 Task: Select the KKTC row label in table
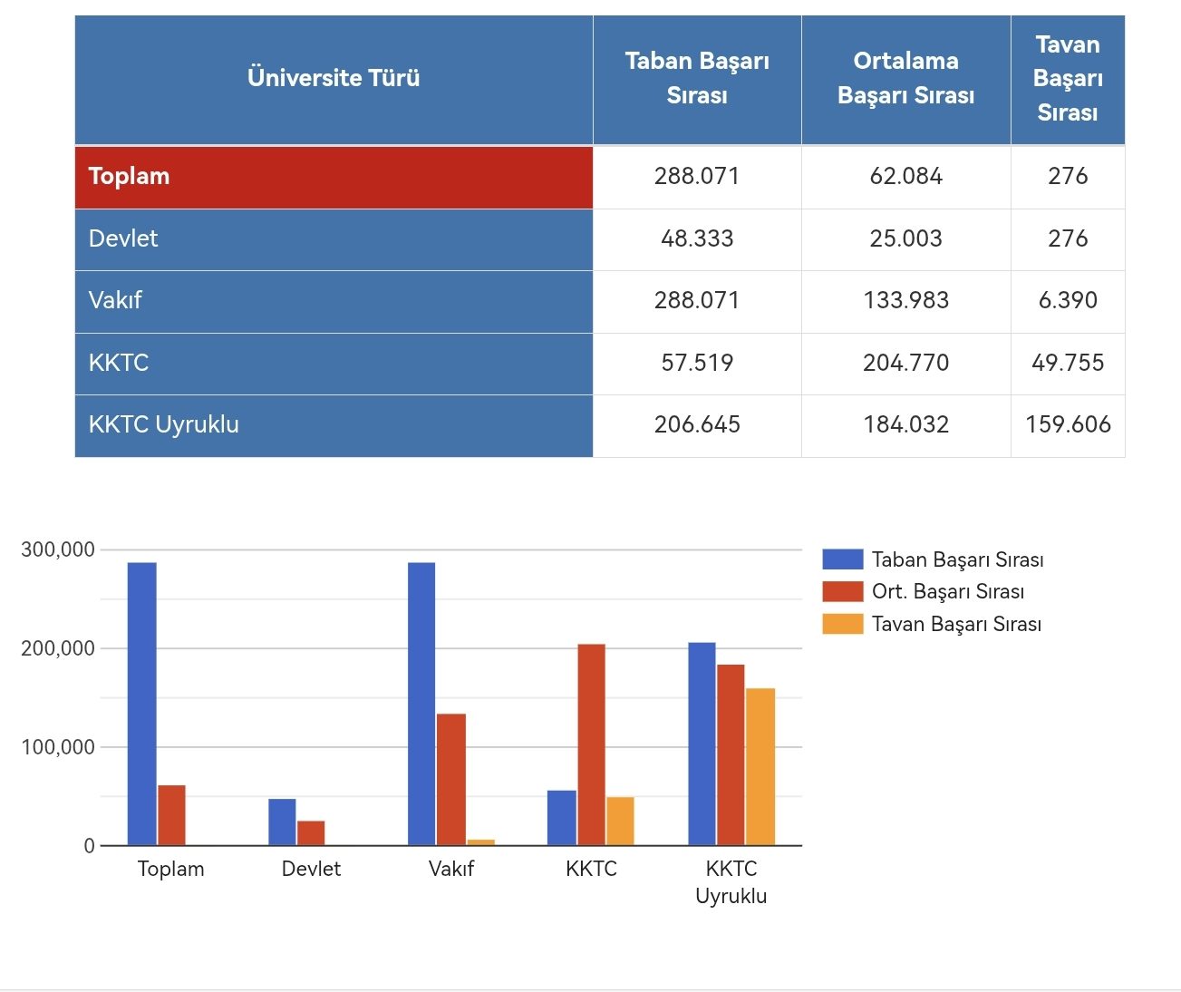point(334,364)
